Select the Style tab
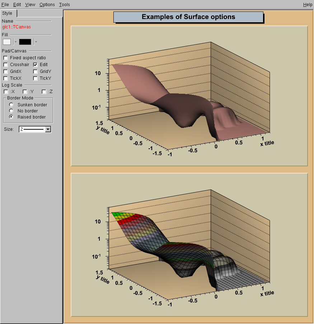 (8, 13)
